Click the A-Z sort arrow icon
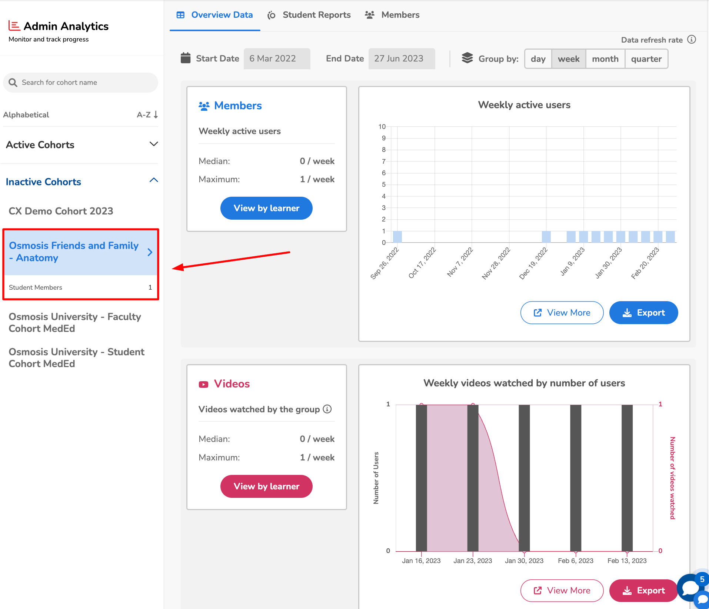Viewport: 709px width, 609px height. click(x=156, y=114)
